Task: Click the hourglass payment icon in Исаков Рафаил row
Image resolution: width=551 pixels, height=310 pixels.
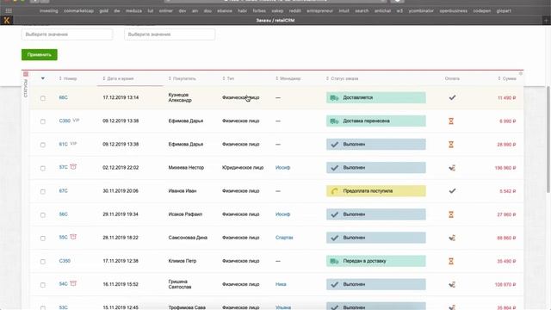Action: pyautogui.click(x=451, y=214)
